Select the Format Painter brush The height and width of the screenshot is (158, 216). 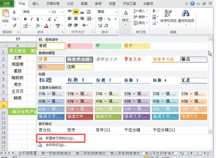pyautogui.click(x=14, y=25)
